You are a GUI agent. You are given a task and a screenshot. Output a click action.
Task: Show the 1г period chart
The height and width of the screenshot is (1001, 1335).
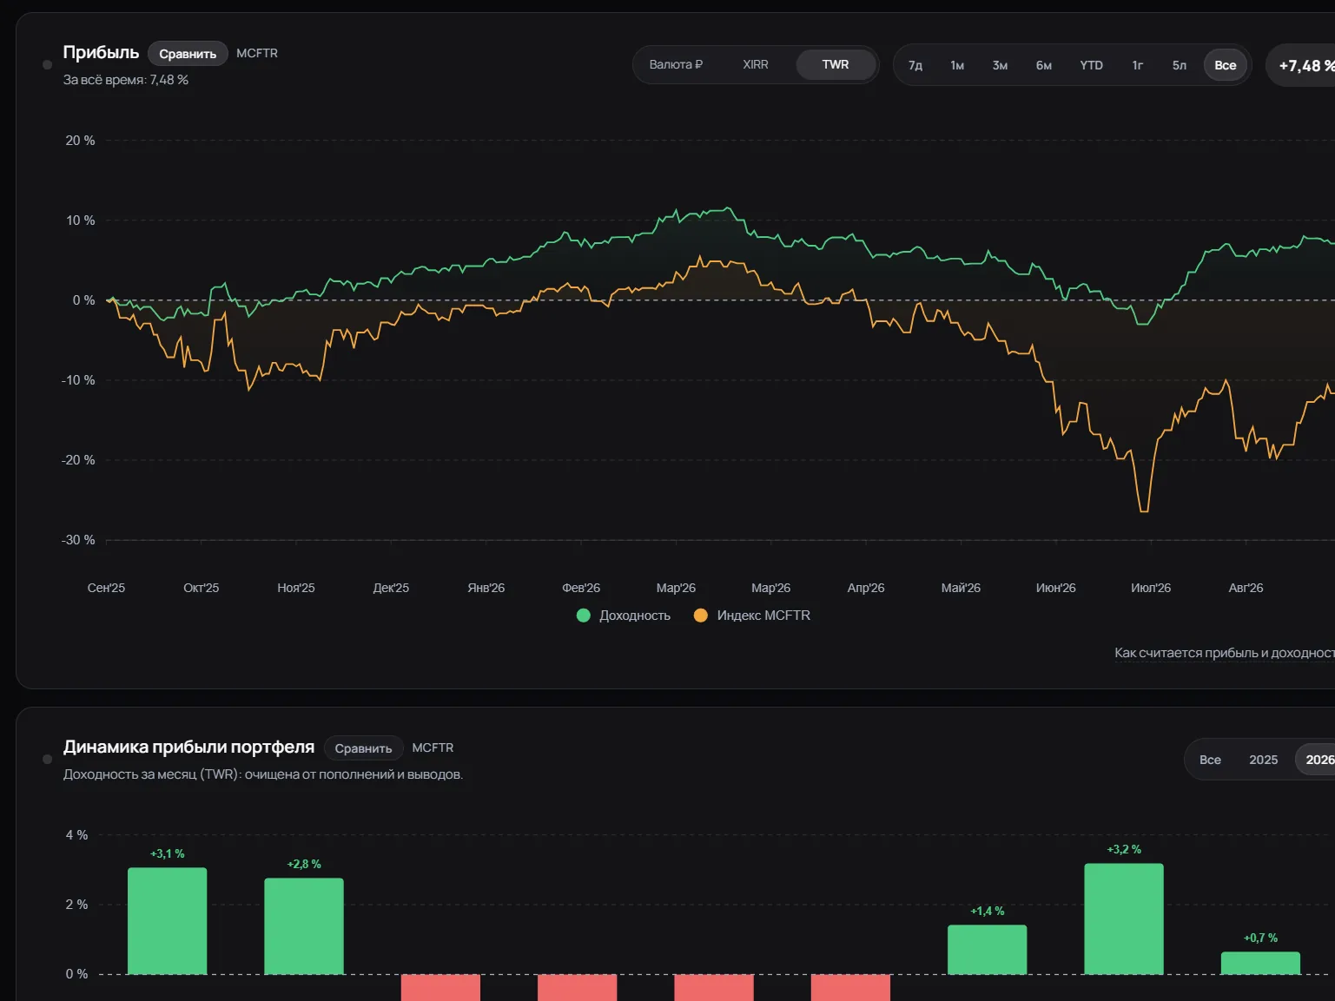[x=1138, y=65]
